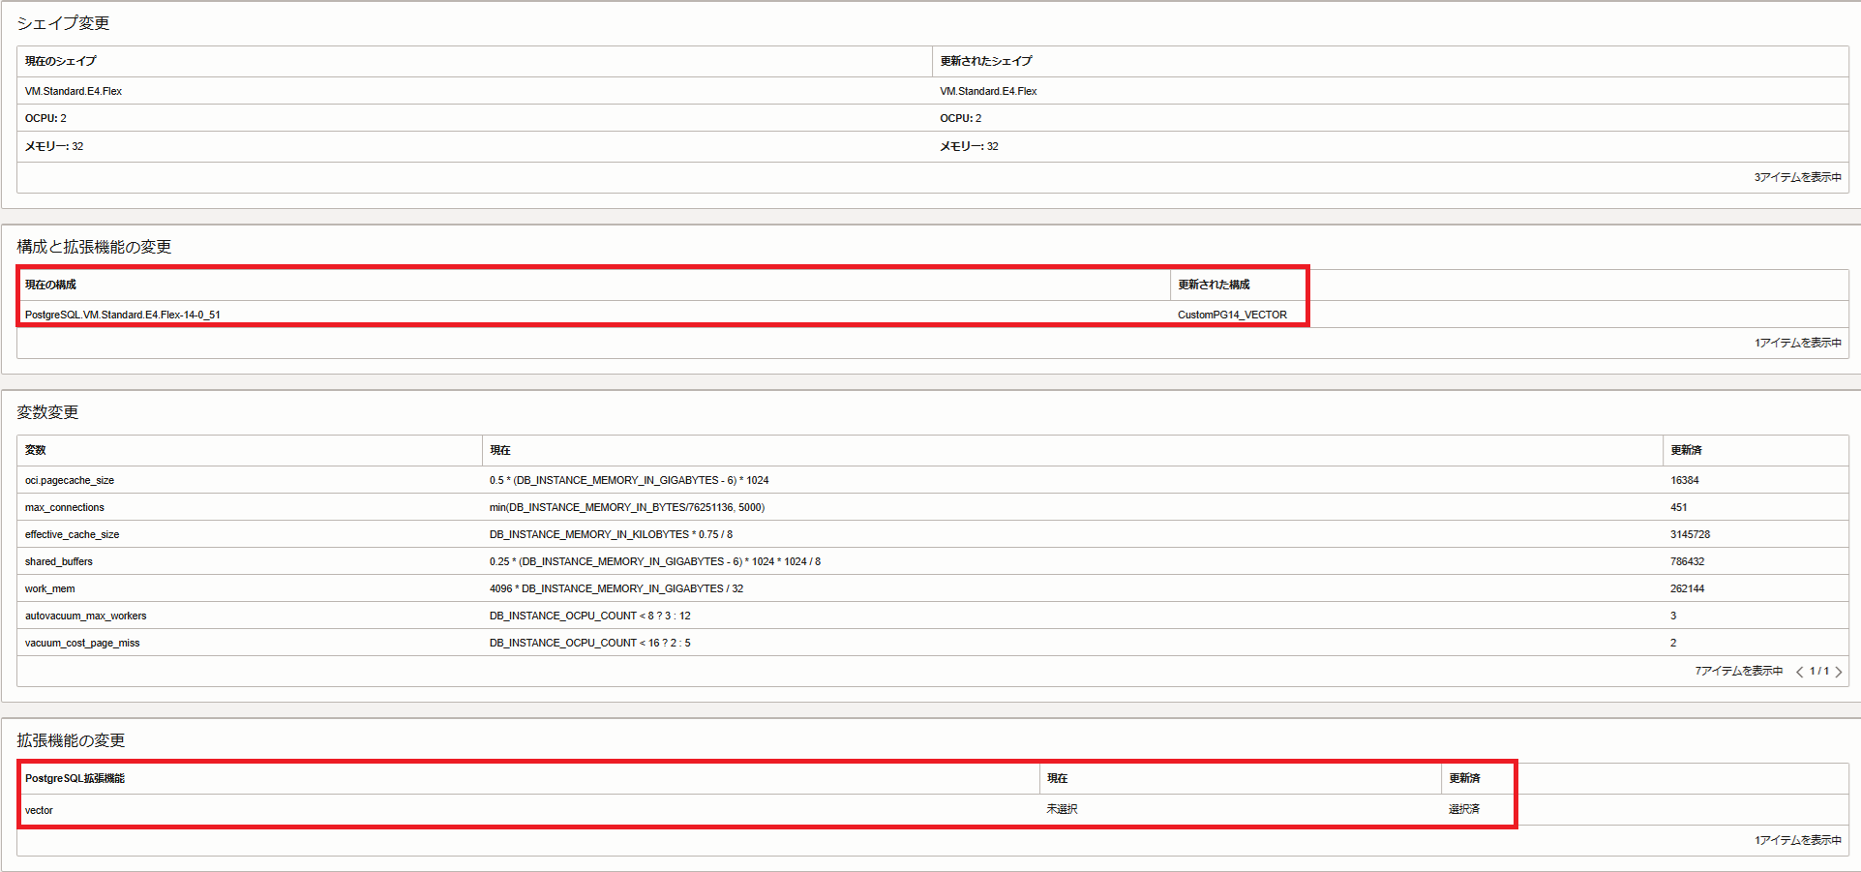Select the effective_cache_size variable name
Image resolution: width=1861 pixels, height=872 pixels.
click(73, 534)
